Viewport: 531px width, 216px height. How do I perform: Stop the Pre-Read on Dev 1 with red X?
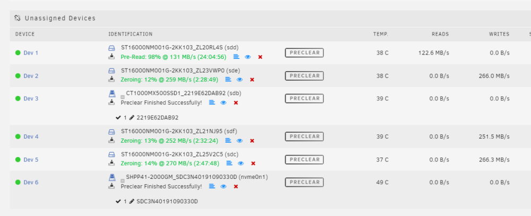[260, 57]
